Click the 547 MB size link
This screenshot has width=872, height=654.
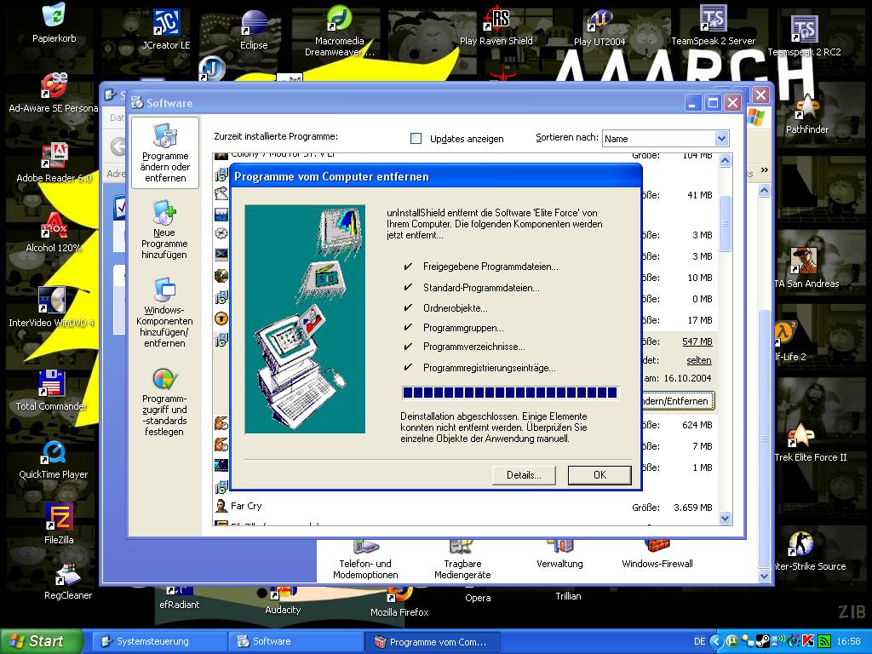[697, 341]
